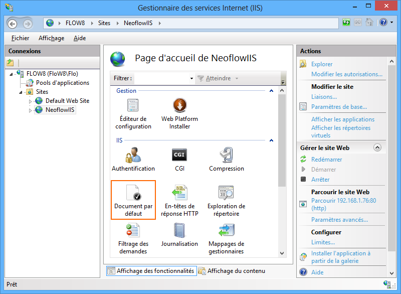401x294 pixels.
Task: Click the green refresh page icon
Action: pyautogui.click(x=346, y=23)
